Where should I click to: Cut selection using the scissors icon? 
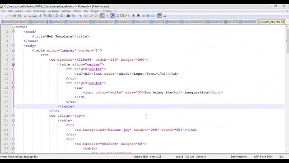[x=40, y=16]
